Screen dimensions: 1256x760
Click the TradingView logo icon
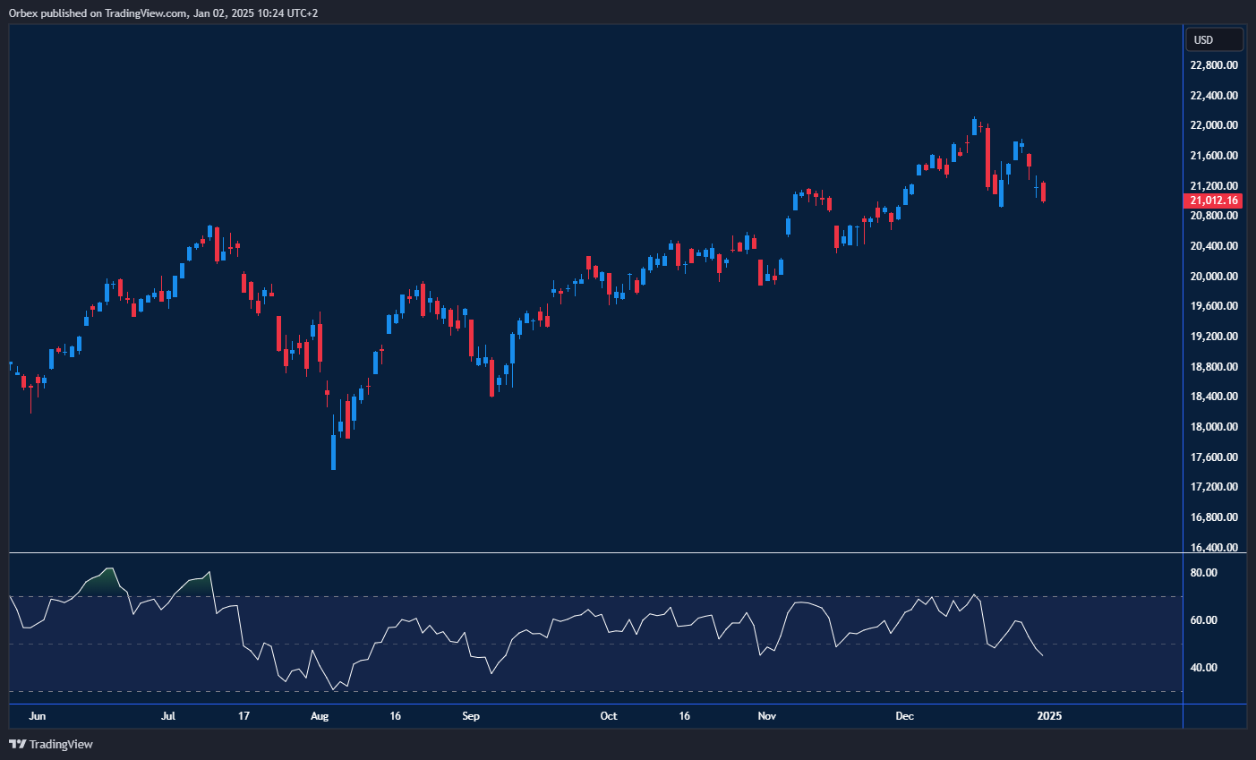tap(15, 744)
